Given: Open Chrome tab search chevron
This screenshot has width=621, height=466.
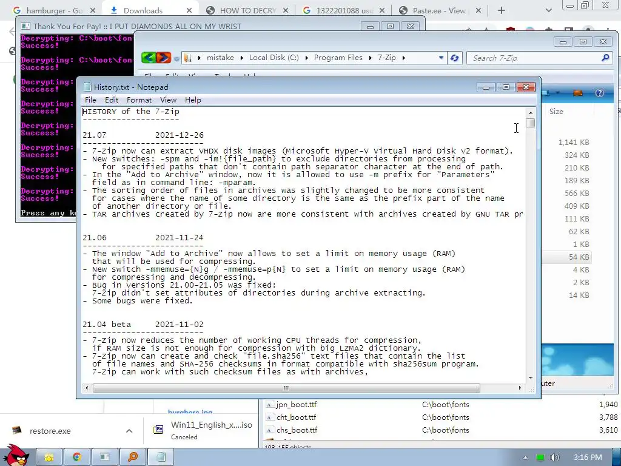Looking at the screenshot, I should [x=548, y=11].
